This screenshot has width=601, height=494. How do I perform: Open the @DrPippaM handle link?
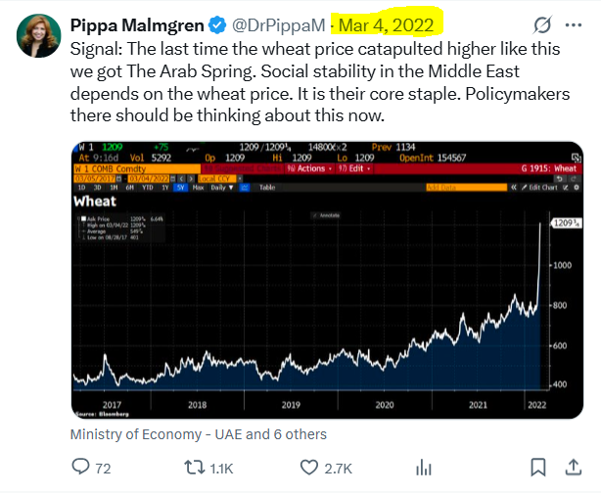click(x=278, y=25)
